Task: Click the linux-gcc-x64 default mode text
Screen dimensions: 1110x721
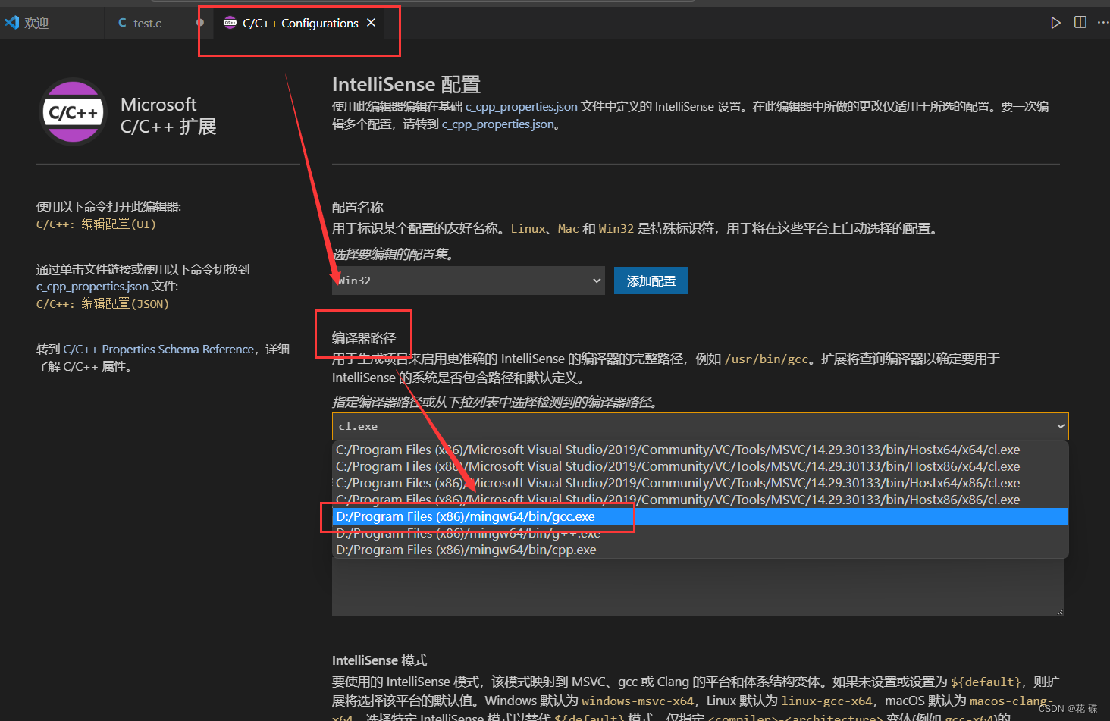Action: pyautogui.click(x=827, y=701)
